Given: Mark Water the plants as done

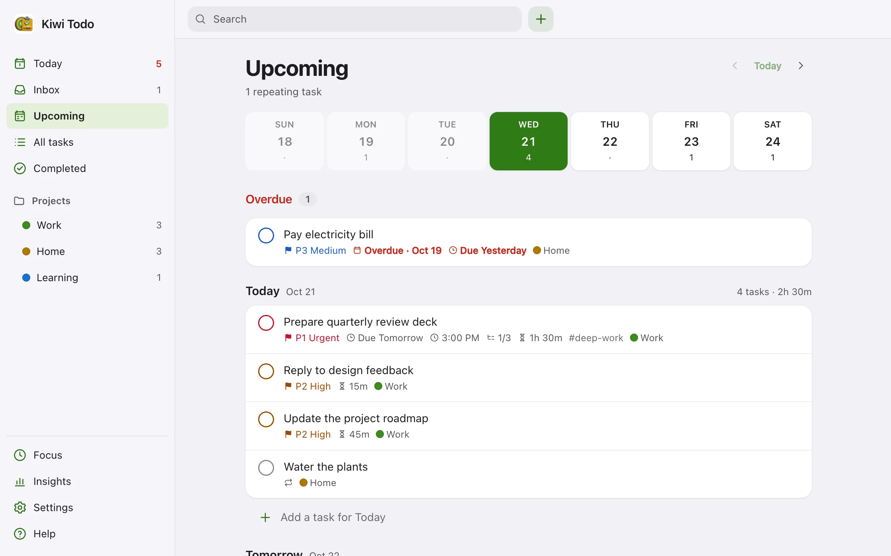Looking at the screenshot, I should click(266, 468).
